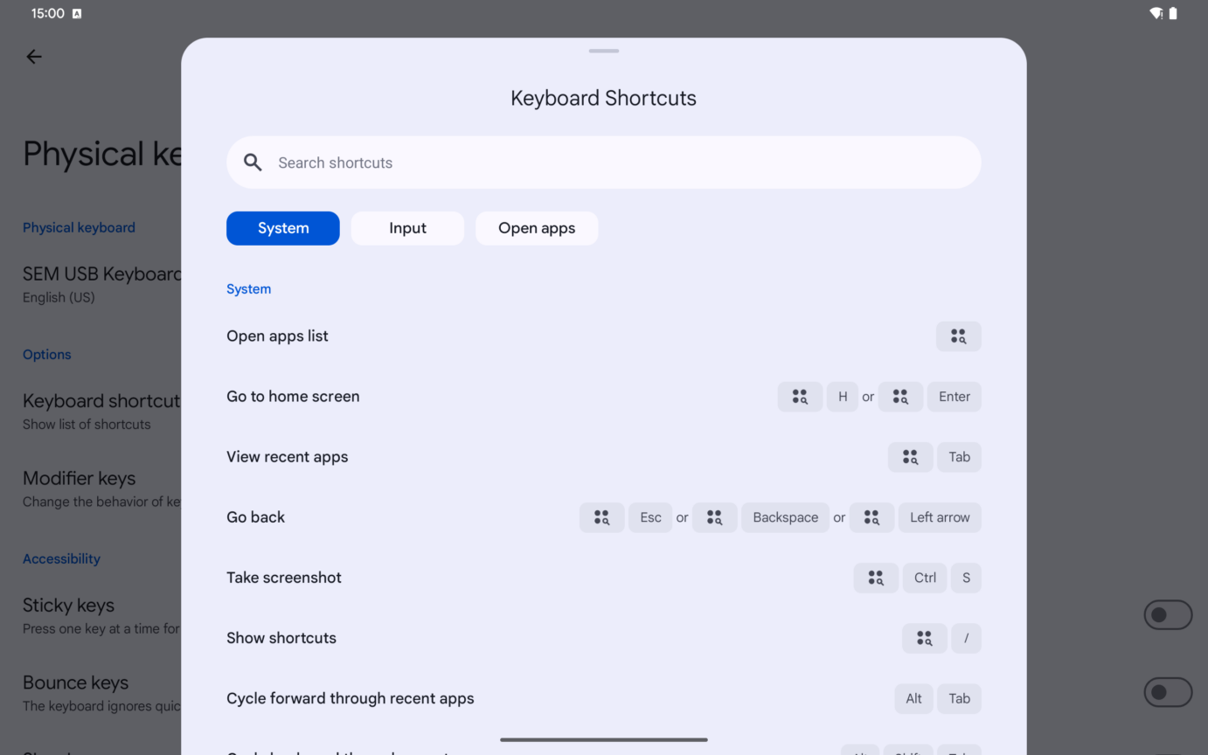Click the horizontal scrollbar at the sheet bottom
This screenshot has height=755, width=1208.
[x=603, y=738]
